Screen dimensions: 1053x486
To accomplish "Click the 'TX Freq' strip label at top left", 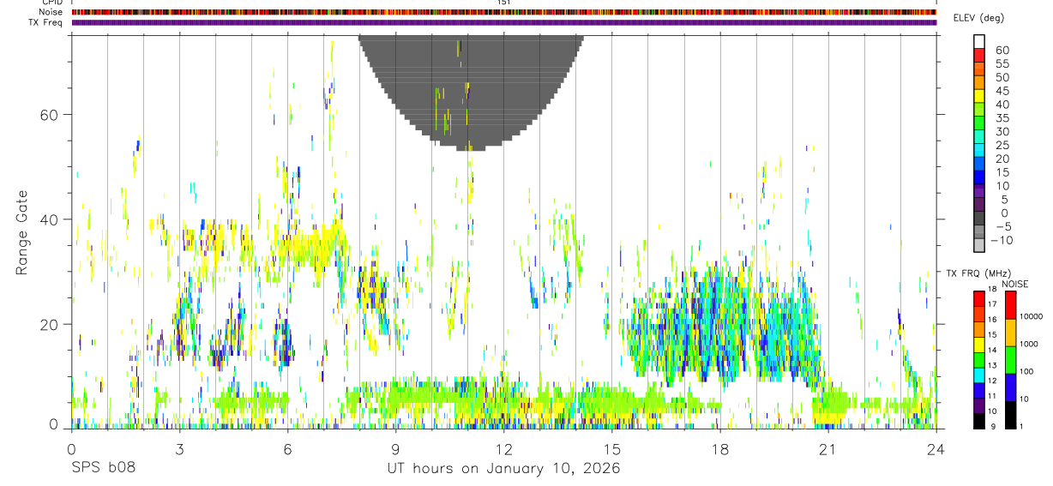I will click(46, 22).
